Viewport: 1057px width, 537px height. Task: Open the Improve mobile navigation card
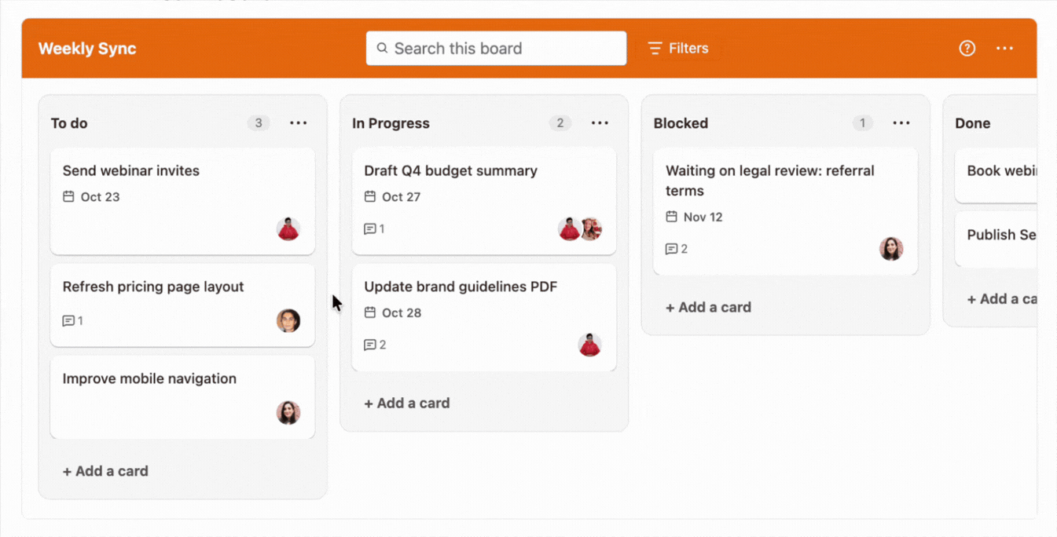pyautogui.click(x=182, y=397)
